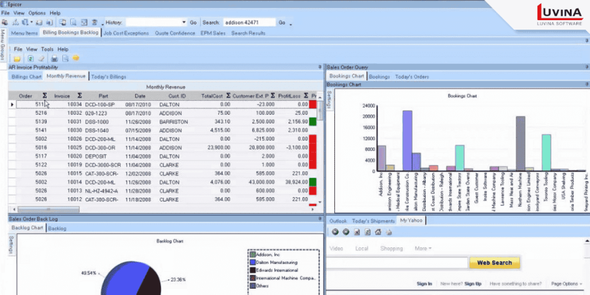Click Go button next to Search field
The height and width of the screenshot is (295, 590).
pos(282,22)
